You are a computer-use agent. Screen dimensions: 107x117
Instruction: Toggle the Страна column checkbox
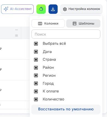pyautogui.click(x=36, y=60)
